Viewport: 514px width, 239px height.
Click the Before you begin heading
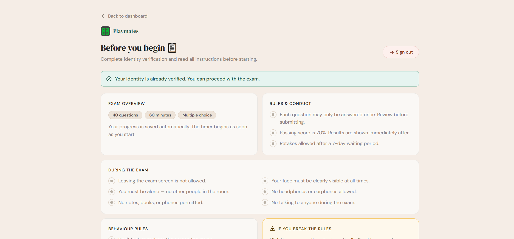[x=133, y=48]
